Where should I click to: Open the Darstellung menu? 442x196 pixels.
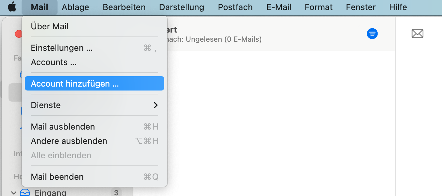click(x=181, y=7)
